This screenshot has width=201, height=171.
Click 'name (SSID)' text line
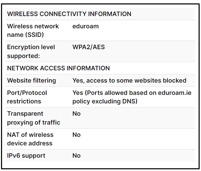coord(25,35)
